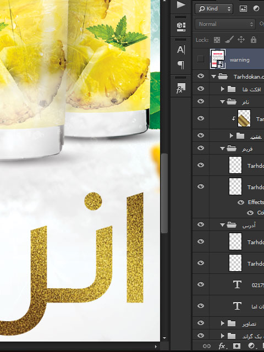This screenshot has height=352, width=264.
Task: Lock transparent pixels checkerboard icon
Action: coord(217,40)
